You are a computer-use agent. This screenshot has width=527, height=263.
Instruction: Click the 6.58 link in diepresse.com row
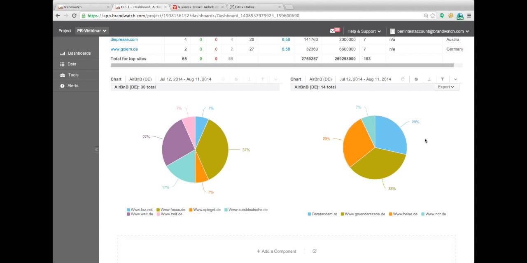click(286, 39)
